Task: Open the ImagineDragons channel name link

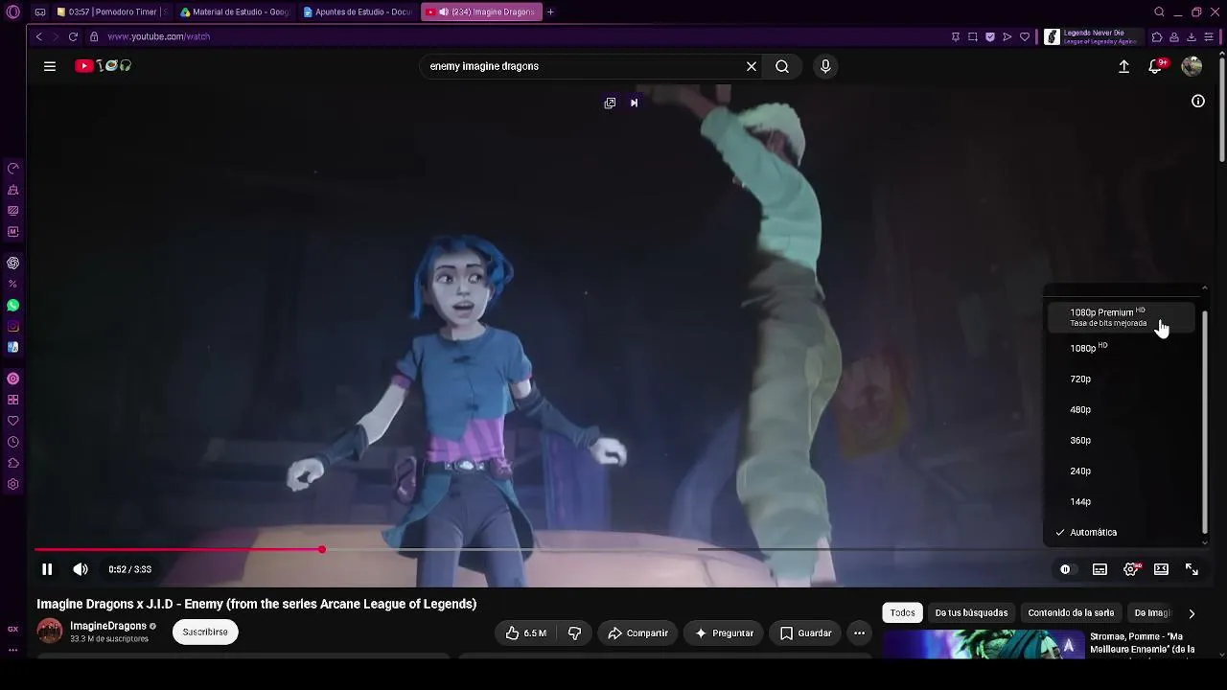Action: tap(108, 626)
